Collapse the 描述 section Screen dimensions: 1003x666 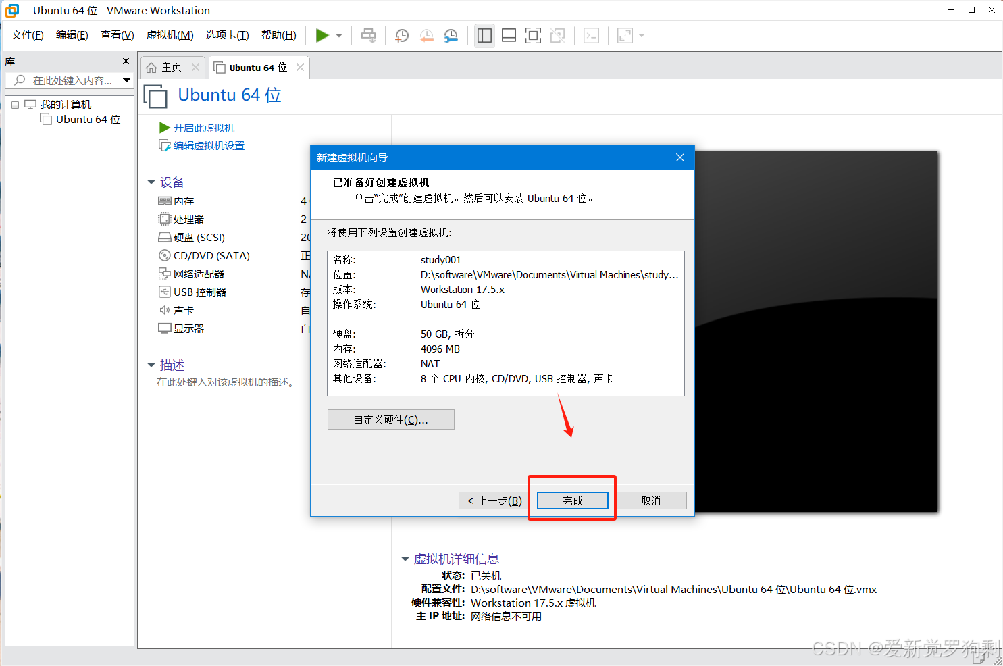(x=151, y=365)
